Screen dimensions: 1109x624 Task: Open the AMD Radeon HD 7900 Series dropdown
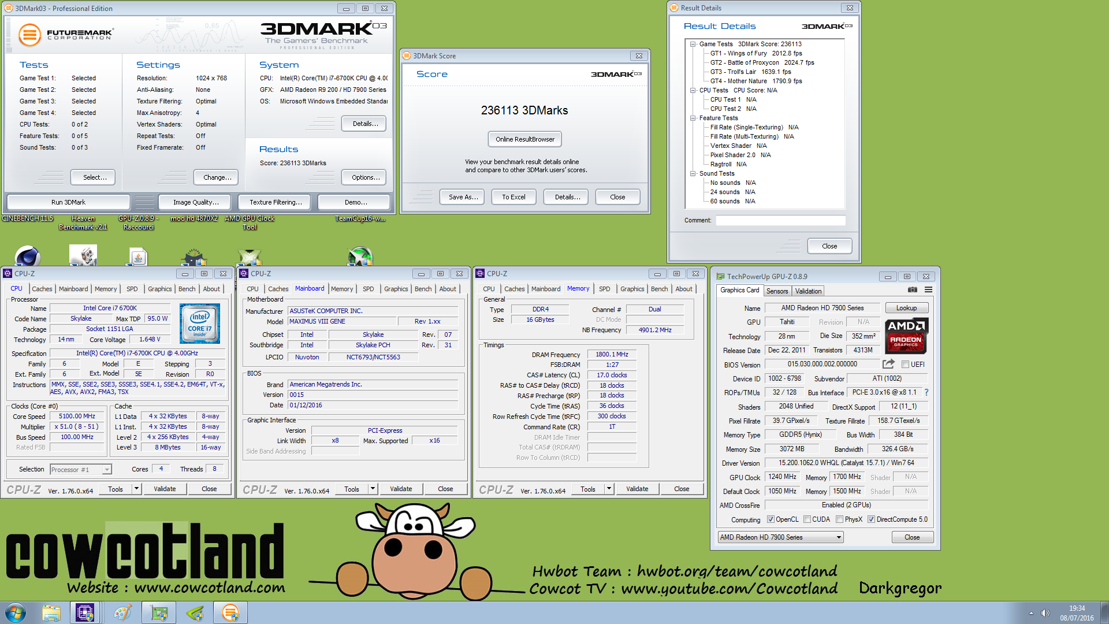tap(780, 537)
